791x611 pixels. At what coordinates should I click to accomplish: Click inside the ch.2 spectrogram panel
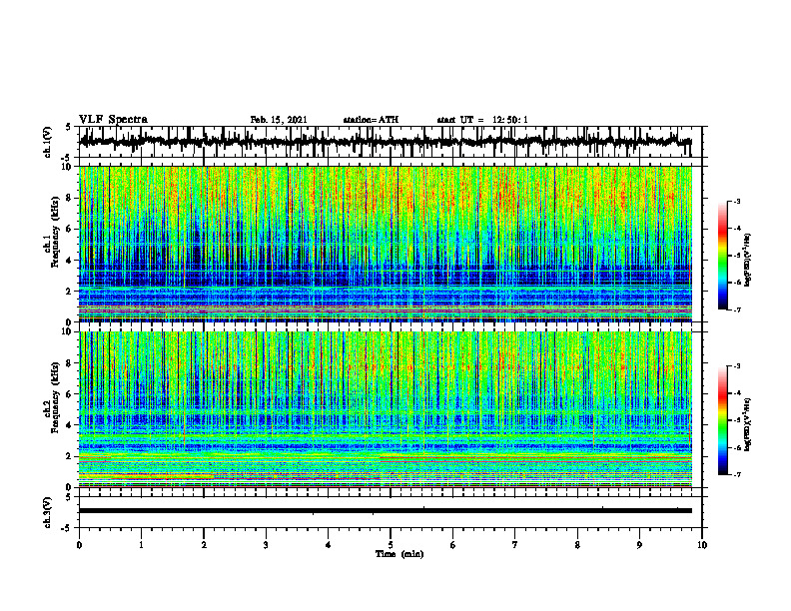point(385,409)
